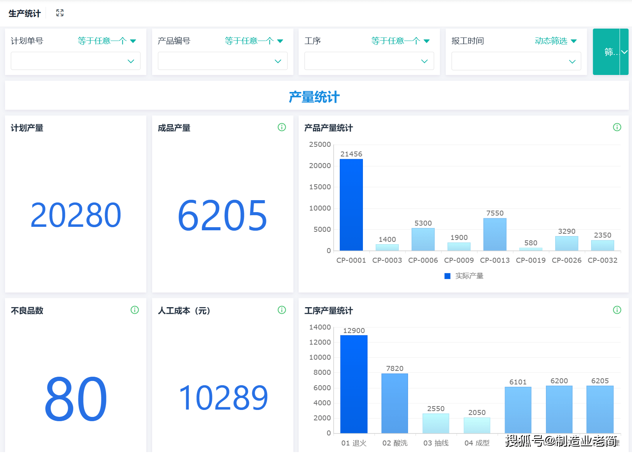
Task: Open the 计划单号 selection dropdown
Action: point(75,61)
